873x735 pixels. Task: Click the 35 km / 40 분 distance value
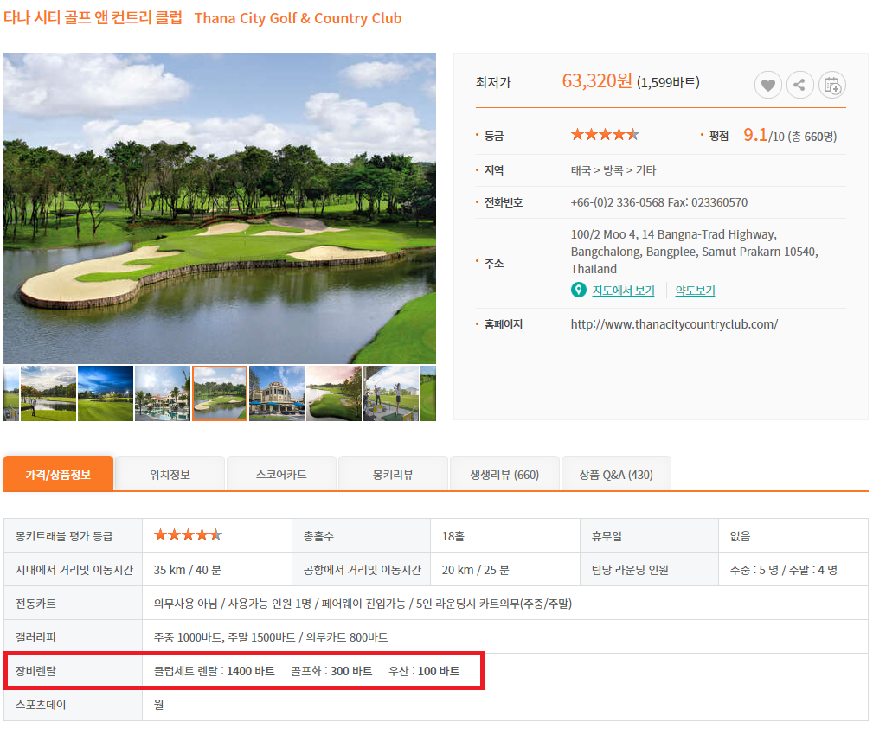pos(187,570)
